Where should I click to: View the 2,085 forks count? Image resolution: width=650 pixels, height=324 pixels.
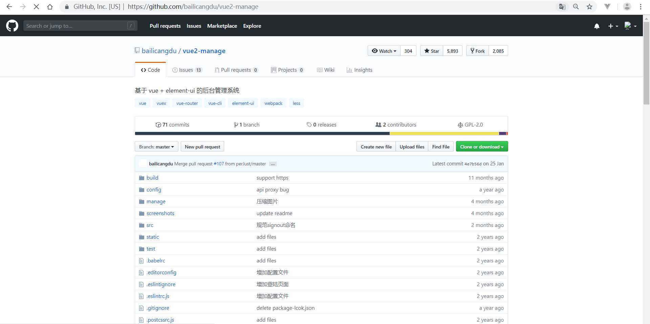click(x=498, y=51)
